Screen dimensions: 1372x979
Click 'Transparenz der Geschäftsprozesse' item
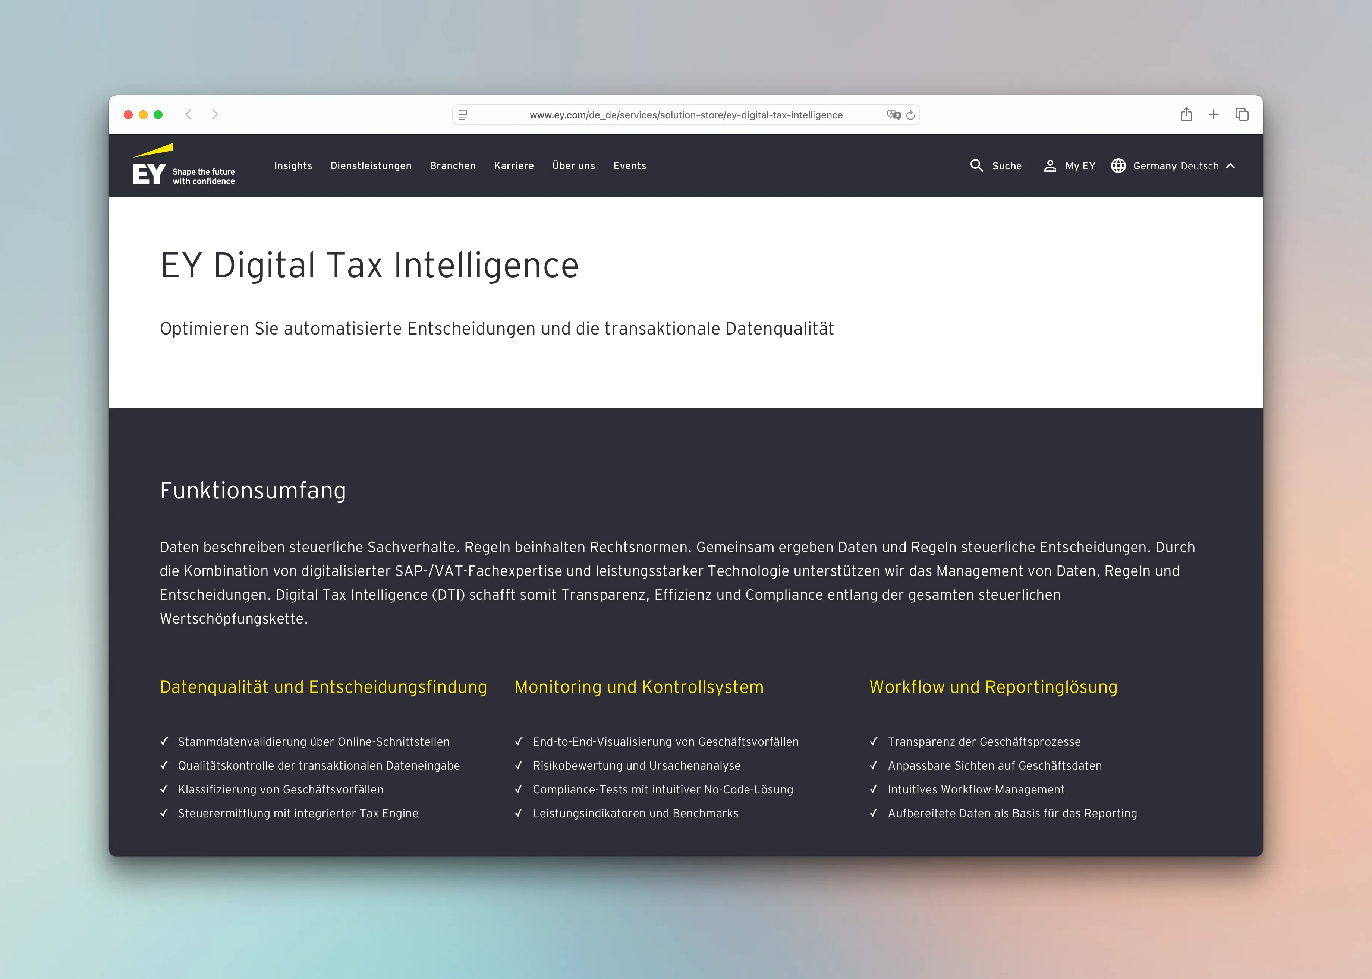984,742
